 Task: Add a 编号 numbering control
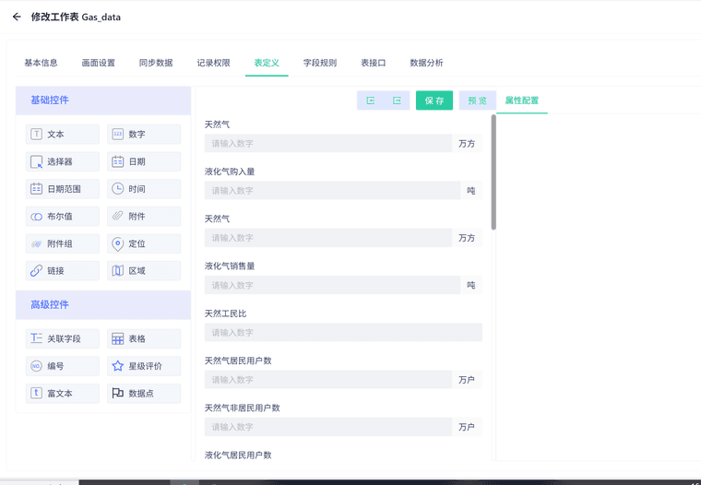coord(63,366)
